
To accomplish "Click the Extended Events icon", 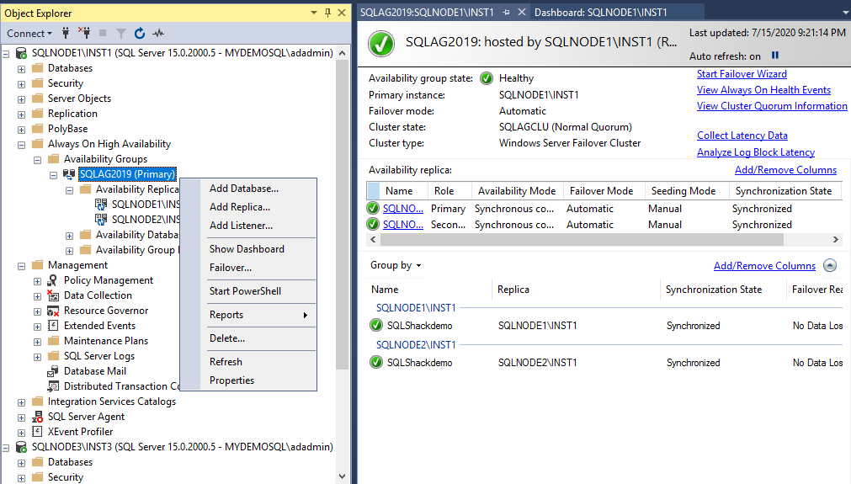I will point(53,326).
